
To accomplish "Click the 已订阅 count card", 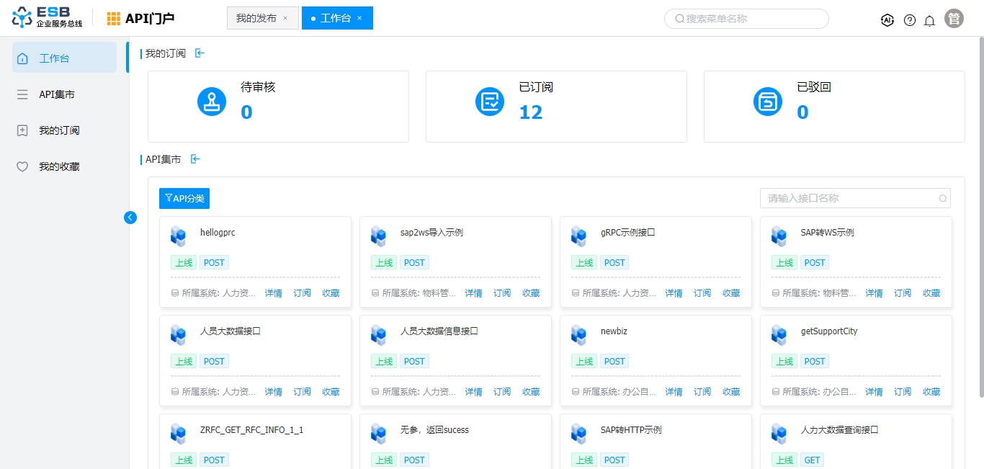I will 556,106.
